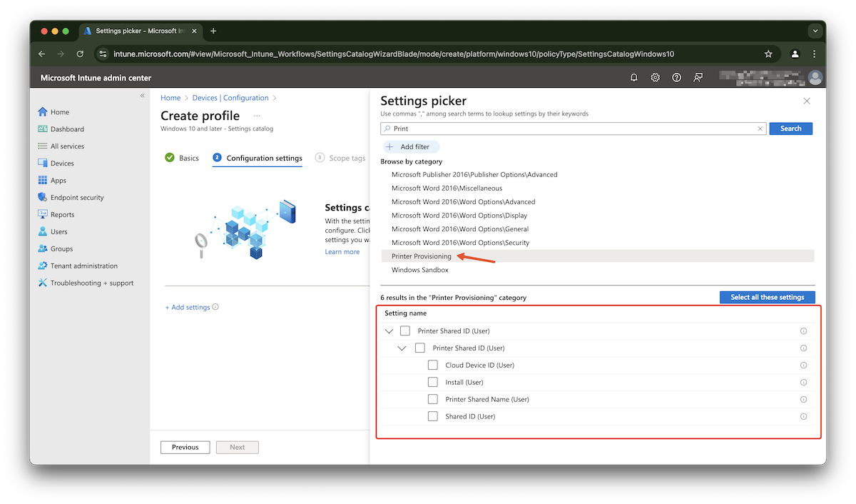Image resolution: width=856 pixels, height=504 pixels.
Task: Click the notifications bell in the top bar
Action: 633,77
